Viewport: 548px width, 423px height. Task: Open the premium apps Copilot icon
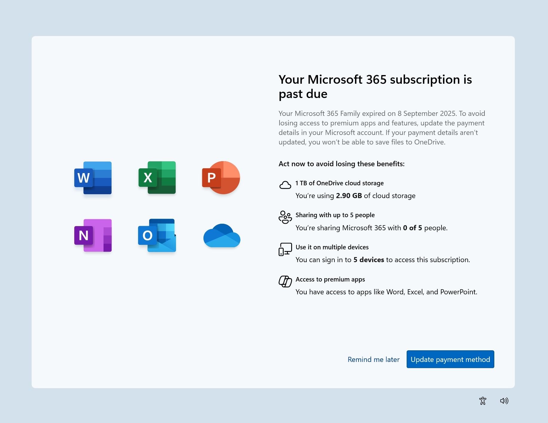[x=285, y=281]
